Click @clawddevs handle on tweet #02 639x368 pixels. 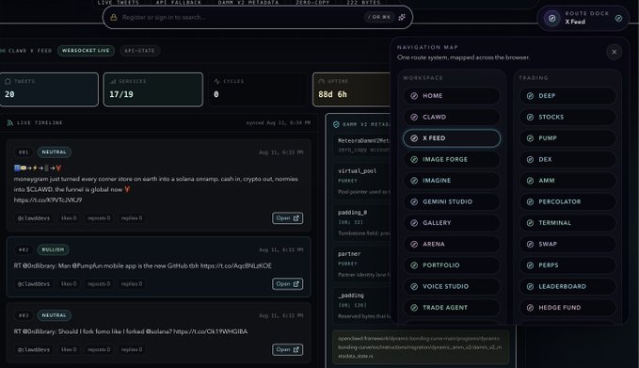tap(34, 283)
